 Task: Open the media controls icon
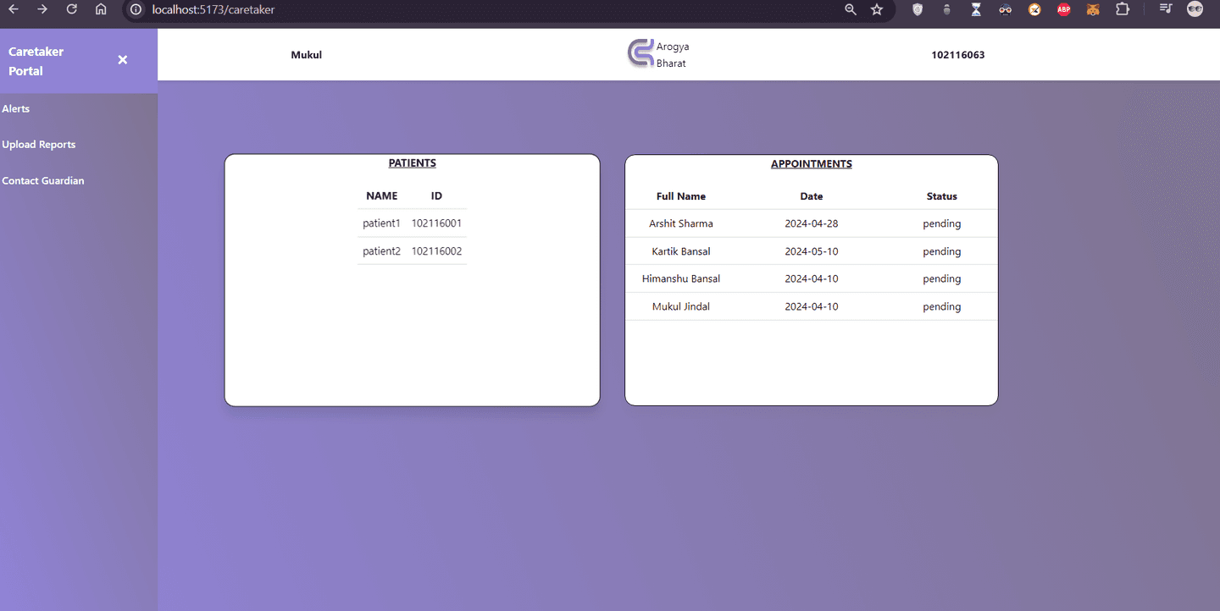(x=1166, y=9)
